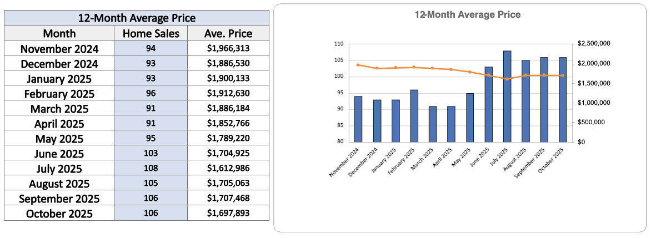Image resolution: width=651 pixels, height=238 pixels.
Task: Click the $1,612,986 price cell
Action: [x=228, y=169]
